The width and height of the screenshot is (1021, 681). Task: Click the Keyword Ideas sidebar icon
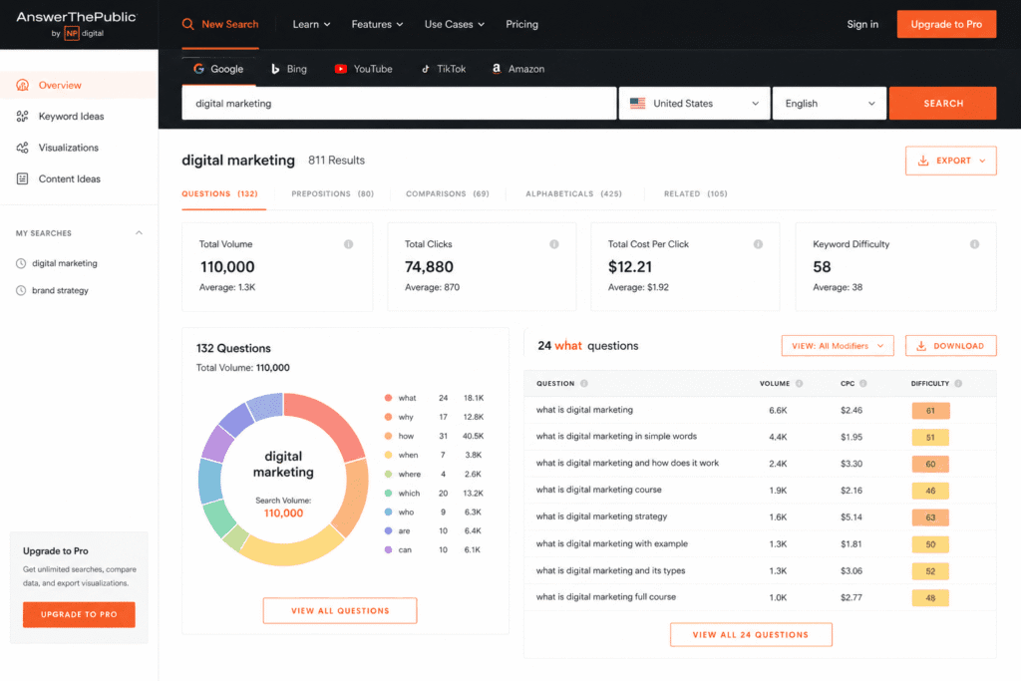point(22,117)
